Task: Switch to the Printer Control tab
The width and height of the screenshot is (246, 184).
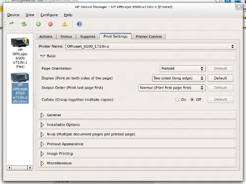Action: coord(149,36)
